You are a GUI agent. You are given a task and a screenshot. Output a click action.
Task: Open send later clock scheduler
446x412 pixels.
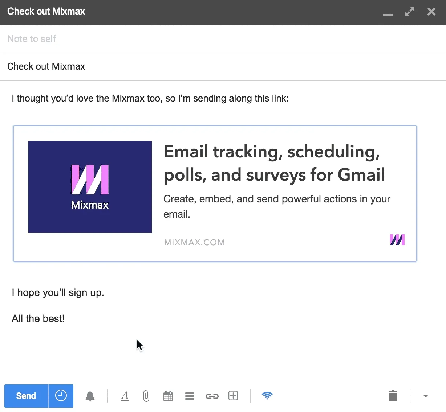click(x=61, y=396)
